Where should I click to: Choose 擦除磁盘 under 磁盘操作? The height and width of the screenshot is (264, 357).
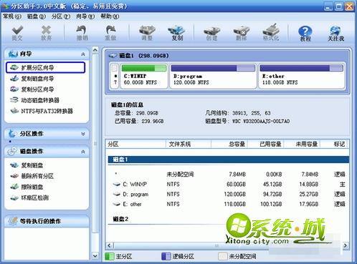coord(27,187)
